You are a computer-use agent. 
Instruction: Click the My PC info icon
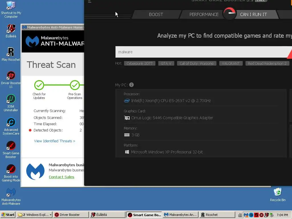pyautogui.click(x=131, y=85)
